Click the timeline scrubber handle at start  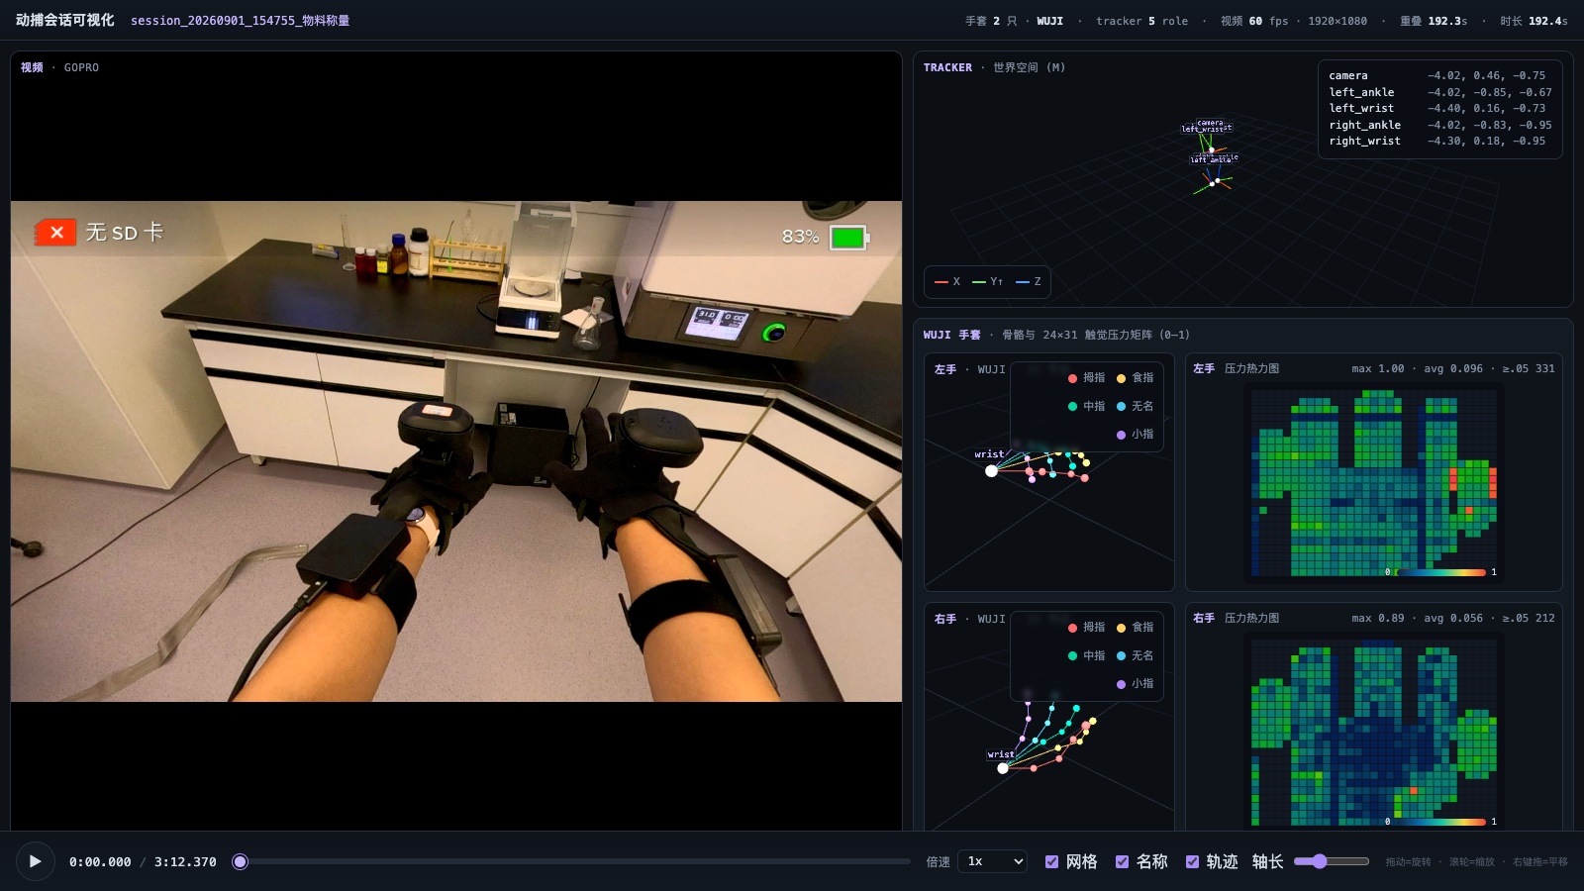(x=240, y=861)
